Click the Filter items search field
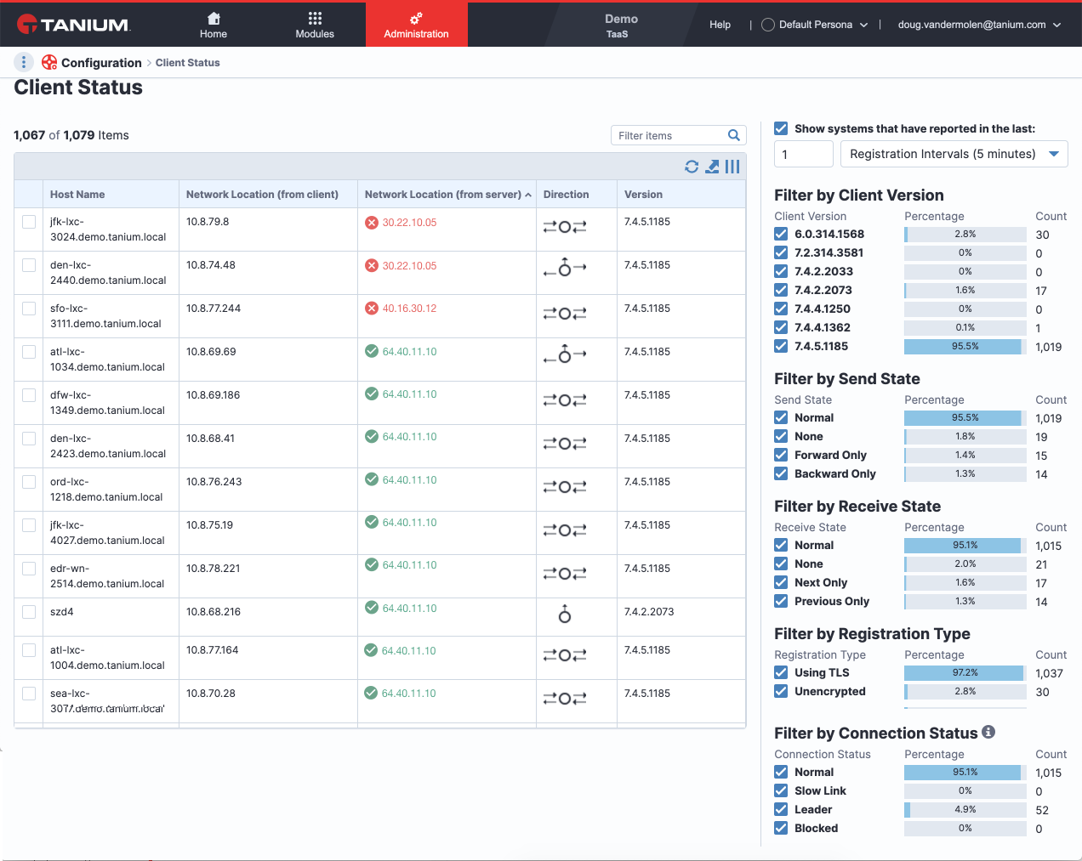This screenshot has width=1082, height=861. coord(669,135)
